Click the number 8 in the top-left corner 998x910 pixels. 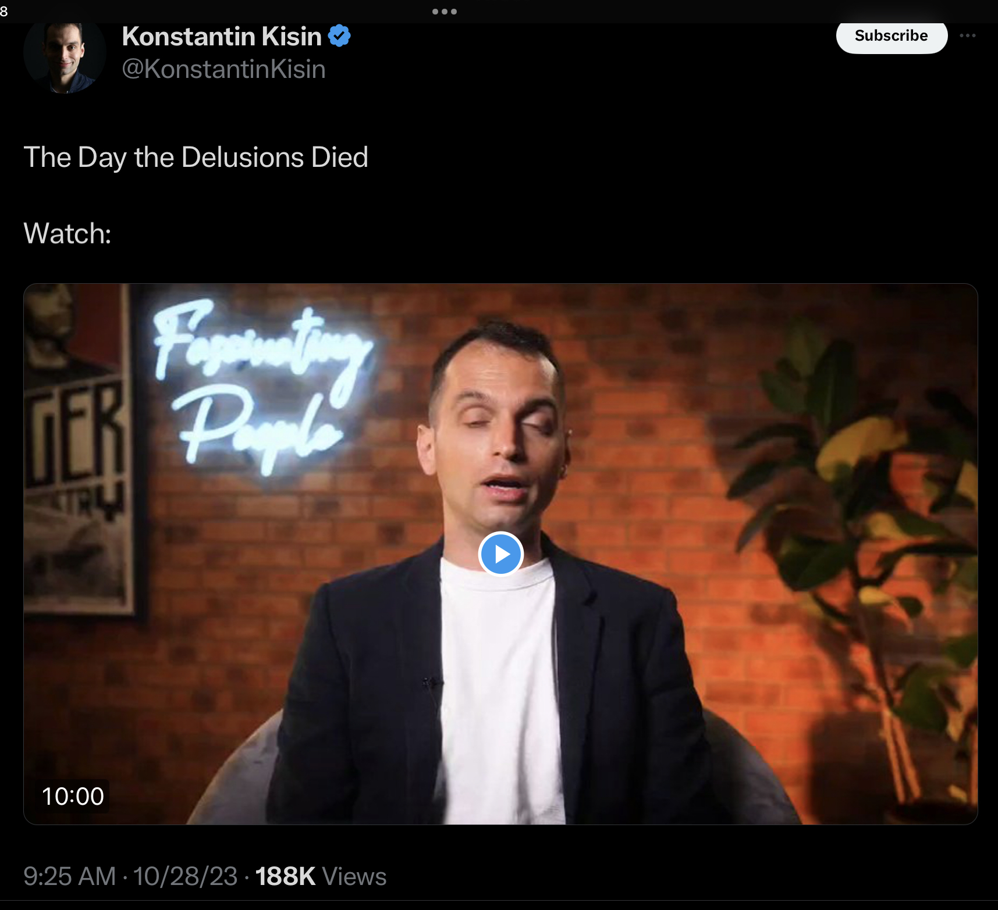pyautogui.click(x=4, y=11)
